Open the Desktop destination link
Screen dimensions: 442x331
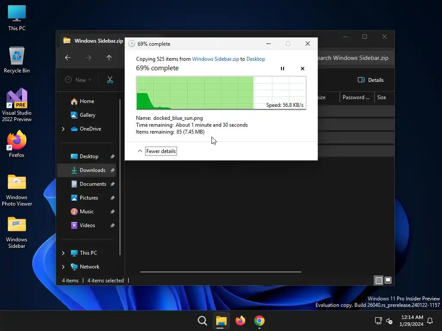[256, 59]
